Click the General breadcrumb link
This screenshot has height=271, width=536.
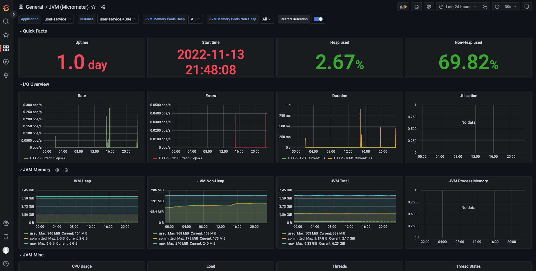point(35,7)
